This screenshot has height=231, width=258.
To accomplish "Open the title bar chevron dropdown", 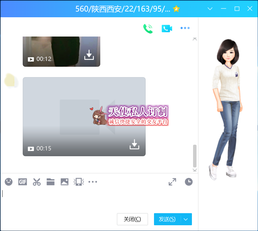I will click(x=210, y=9).
